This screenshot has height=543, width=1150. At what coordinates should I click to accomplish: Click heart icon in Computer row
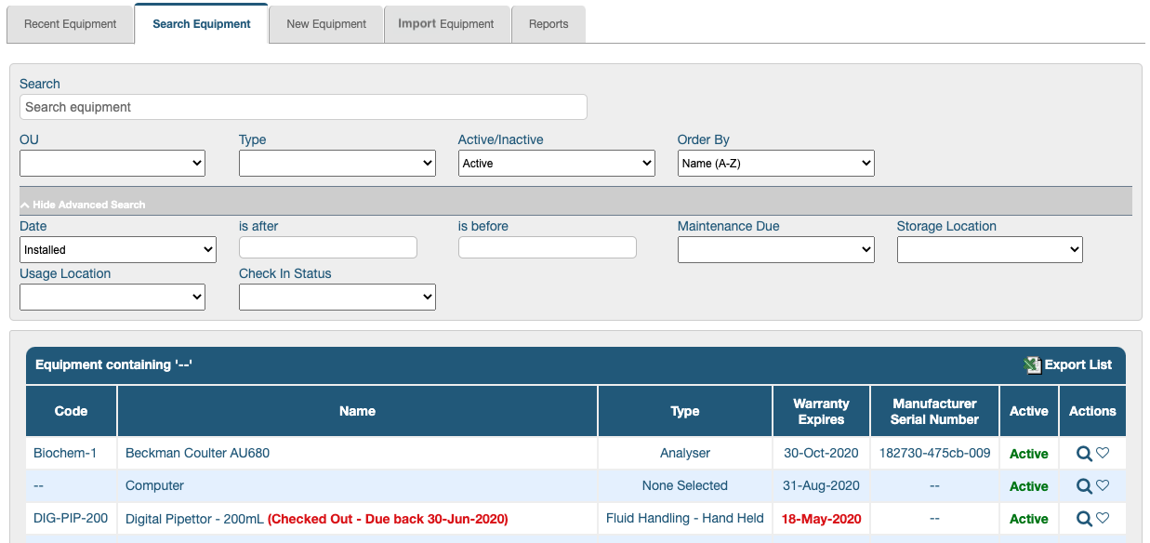point(1103,485)
